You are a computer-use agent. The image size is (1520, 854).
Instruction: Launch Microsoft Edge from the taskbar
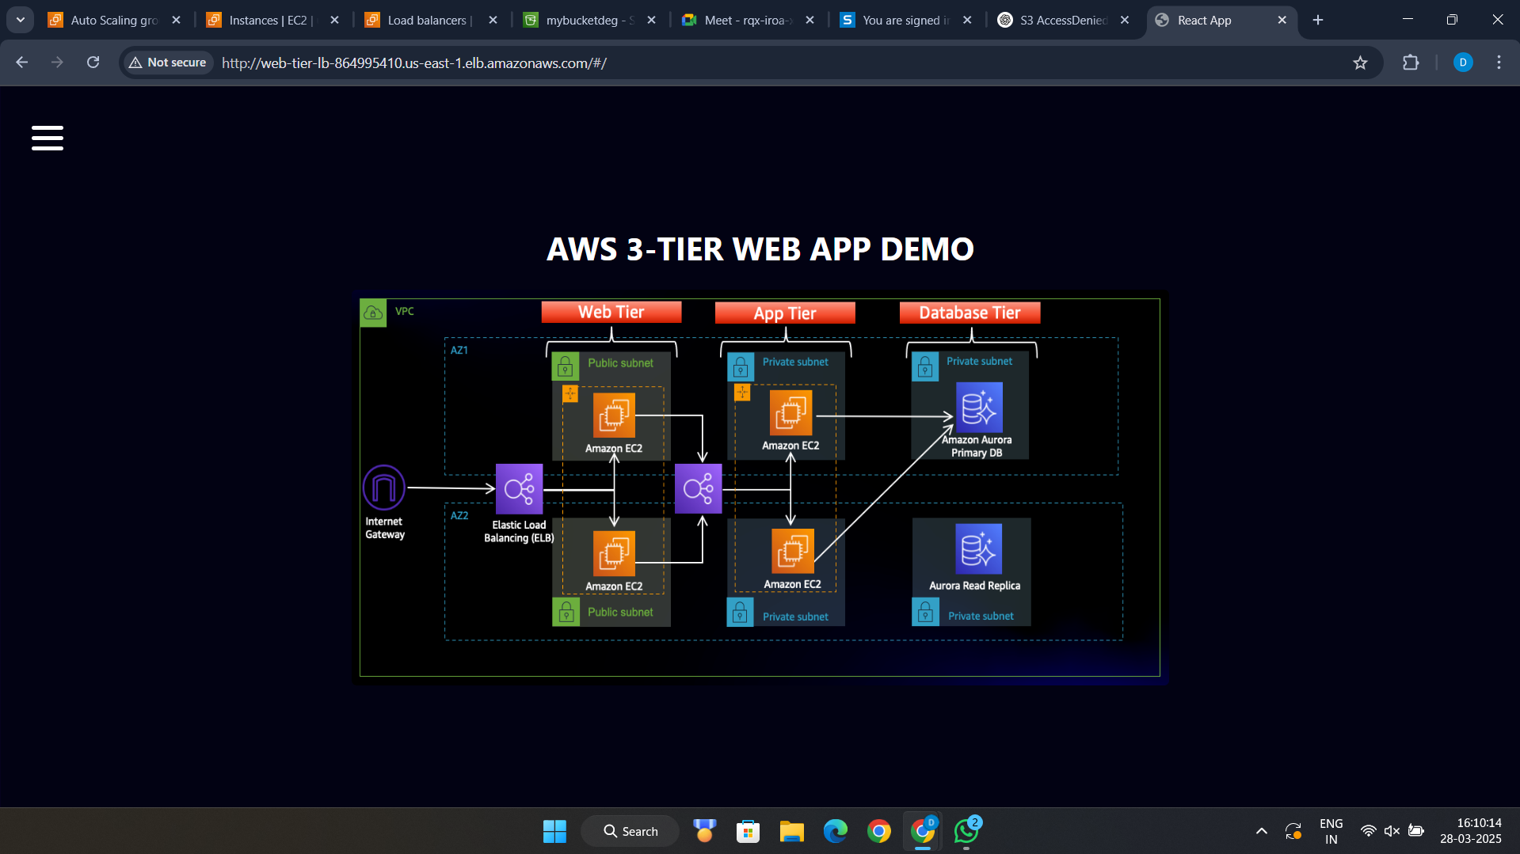(835, 831)
